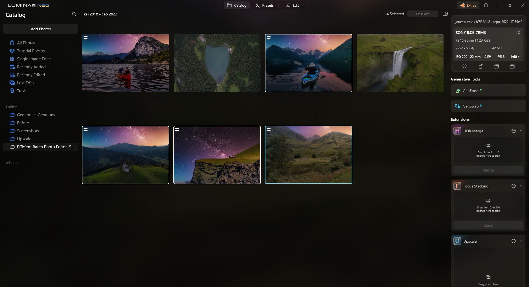Open Upscale options menu icon
The width and height of the screenshot is (529, 287).
pyautogui.click(x=514, y=241)
